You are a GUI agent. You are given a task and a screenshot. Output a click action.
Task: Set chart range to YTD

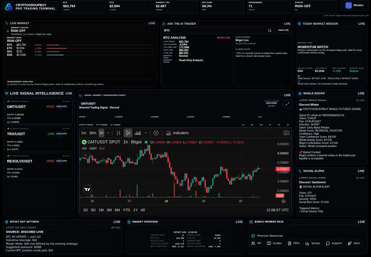(x=127, y=210)
